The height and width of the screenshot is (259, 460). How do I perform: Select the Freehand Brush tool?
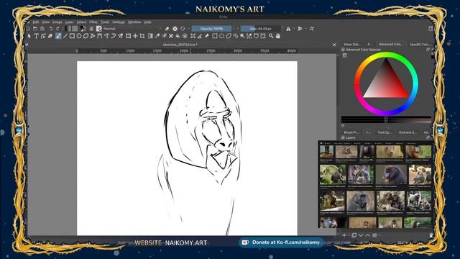pyautogui.click(x=58, y=36)
